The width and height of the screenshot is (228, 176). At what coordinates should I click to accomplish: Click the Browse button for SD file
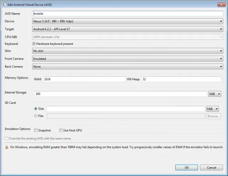click(x=213, y=116)
